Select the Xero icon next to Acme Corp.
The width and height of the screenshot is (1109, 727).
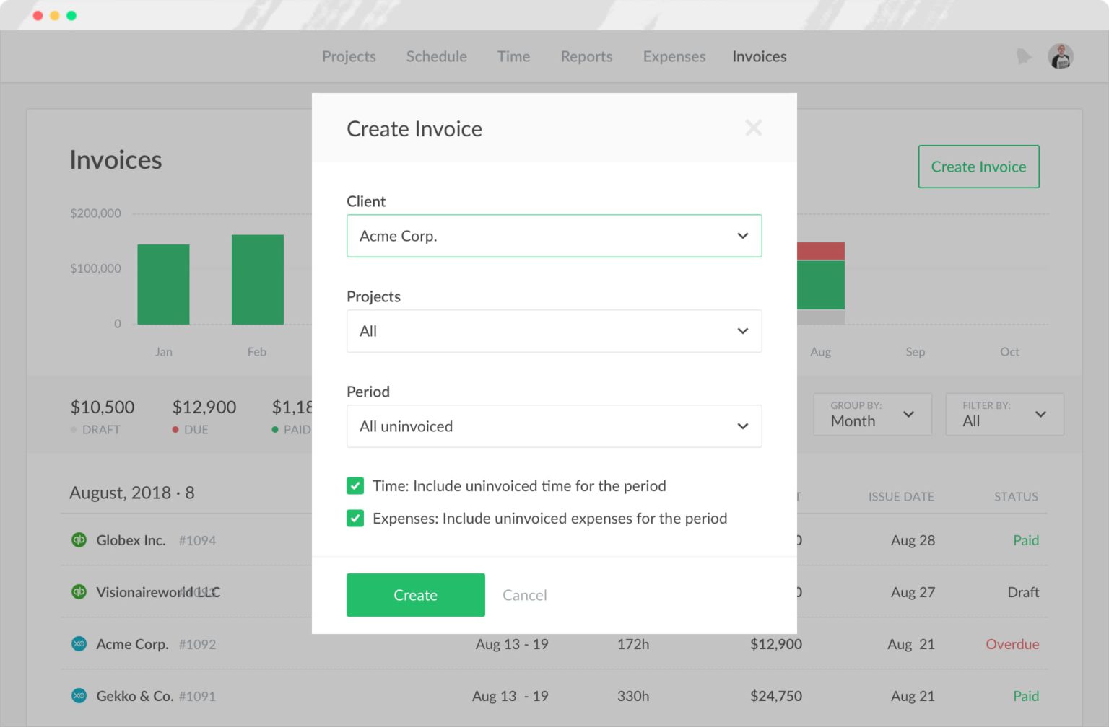(x=79, y=644)
